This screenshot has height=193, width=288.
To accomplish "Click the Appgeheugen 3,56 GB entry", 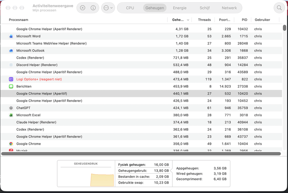I will [201, 168].
